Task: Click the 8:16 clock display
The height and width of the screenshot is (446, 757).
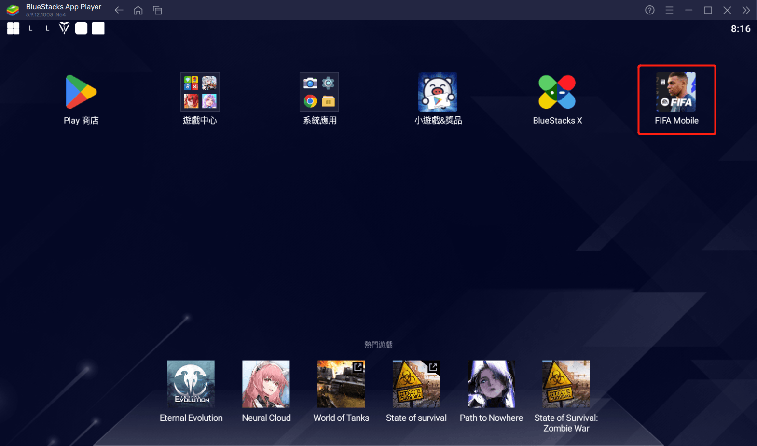Action: click(x=741, y=29)
